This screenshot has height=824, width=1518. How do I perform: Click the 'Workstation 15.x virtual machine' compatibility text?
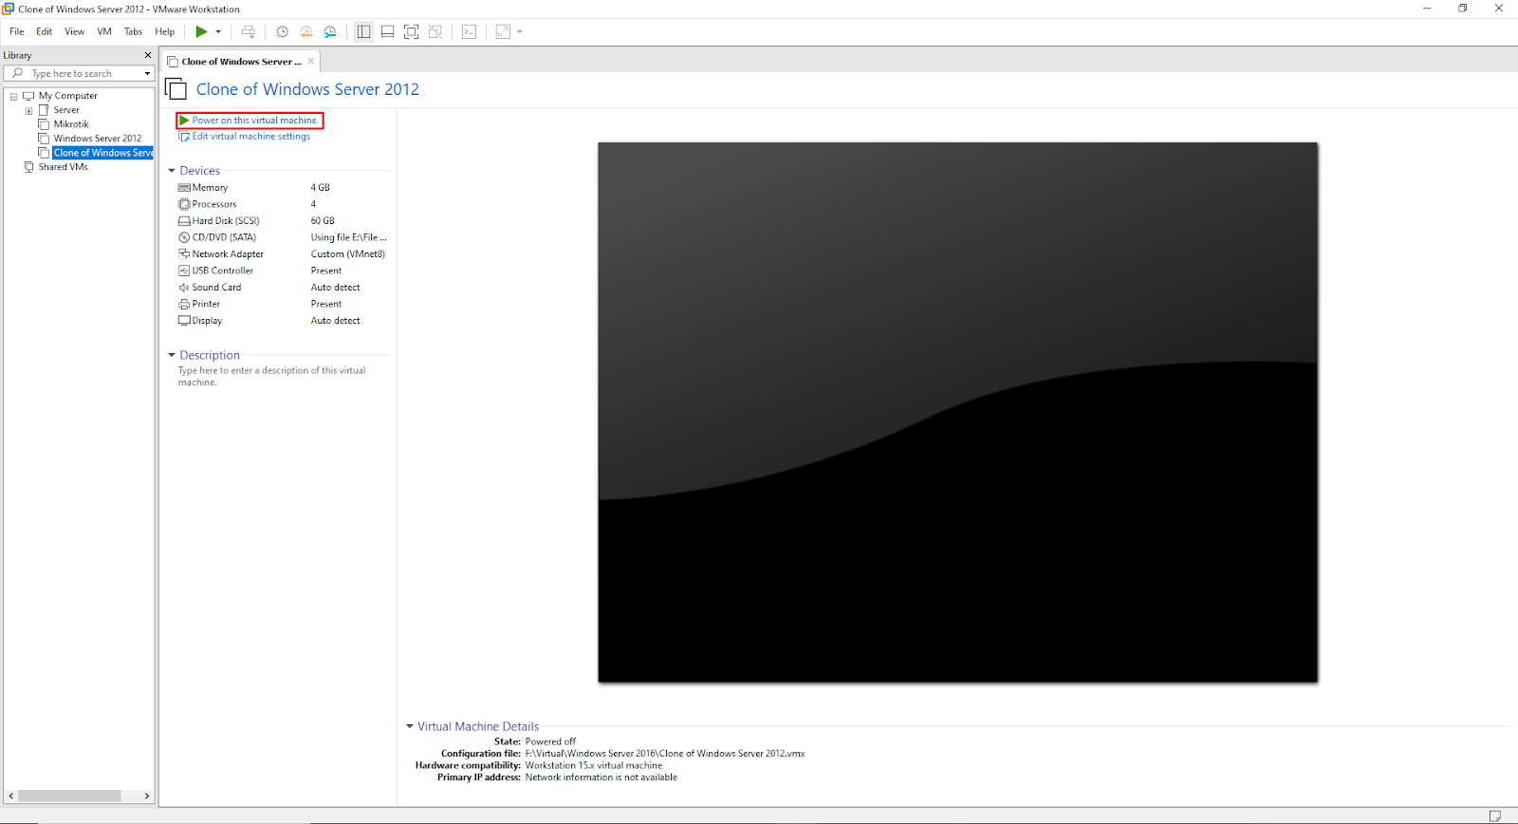[594, 765]
